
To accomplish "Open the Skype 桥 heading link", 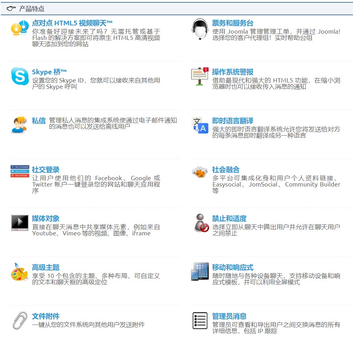I will [x=49, y=72].
